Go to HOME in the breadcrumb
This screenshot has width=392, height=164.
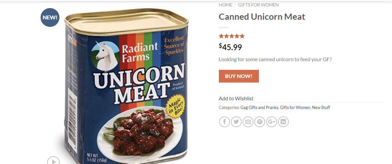(x=225, y=5)
